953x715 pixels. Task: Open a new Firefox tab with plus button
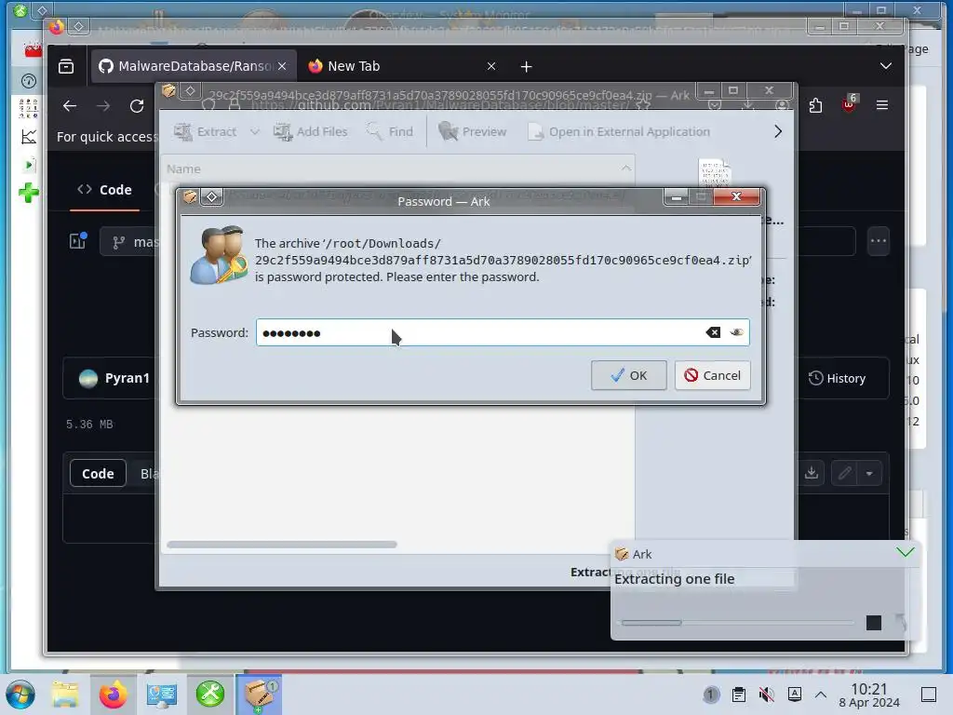pos(527,66)
